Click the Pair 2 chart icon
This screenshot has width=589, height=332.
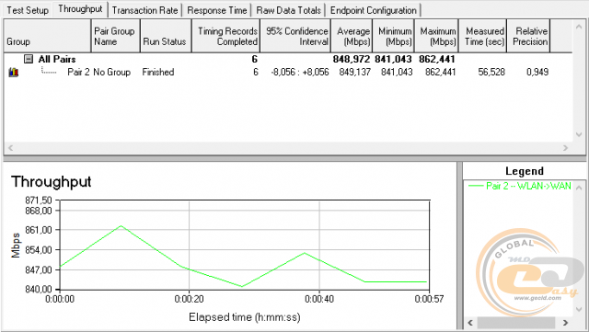[14, 72]
